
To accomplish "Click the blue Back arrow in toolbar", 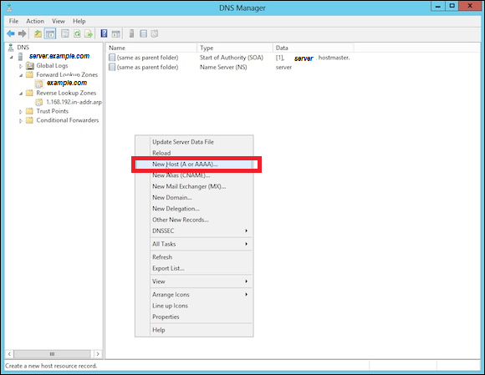I will click(x=11, y=33).
